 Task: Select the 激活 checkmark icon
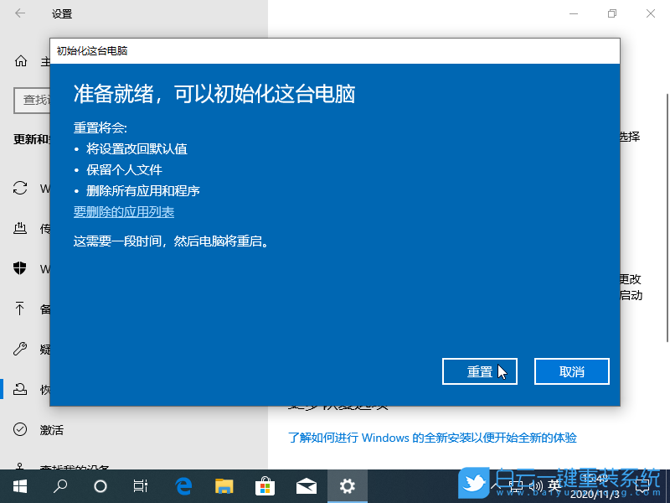(19, 429)
